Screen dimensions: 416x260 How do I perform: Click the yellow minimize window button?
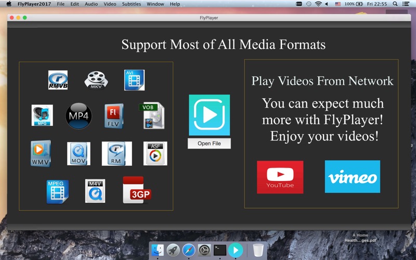[18, 18]
